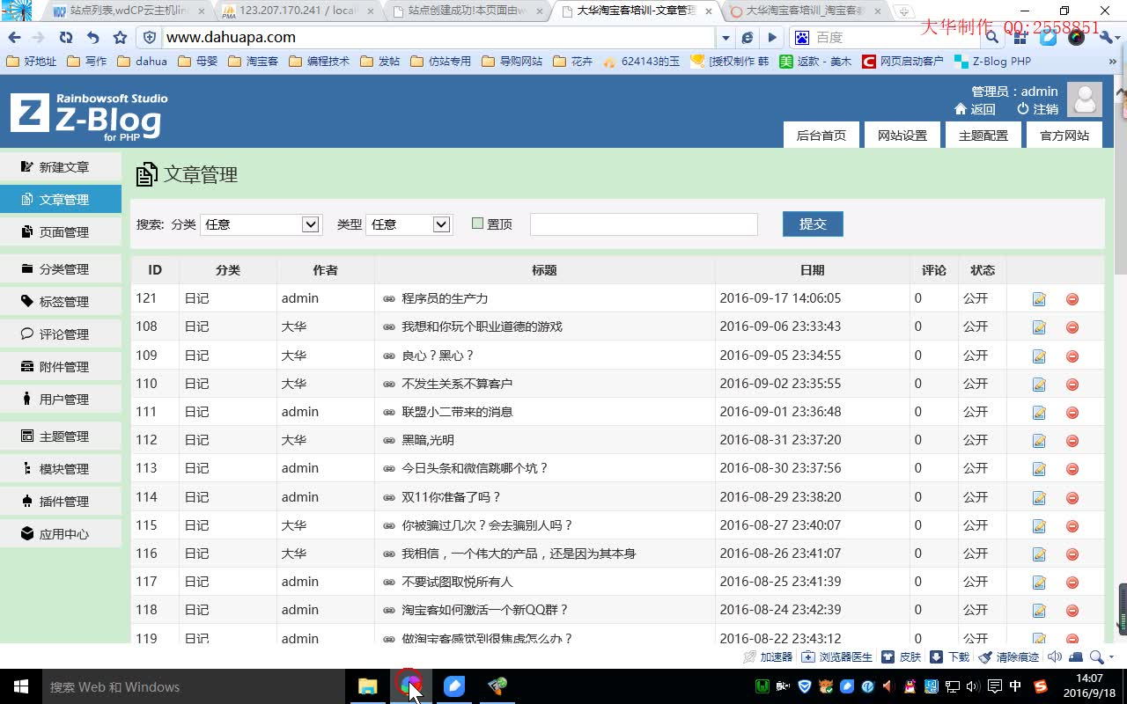Click the Windows taskbar search box
The image size is (1127, 704).
click(193, 686)
